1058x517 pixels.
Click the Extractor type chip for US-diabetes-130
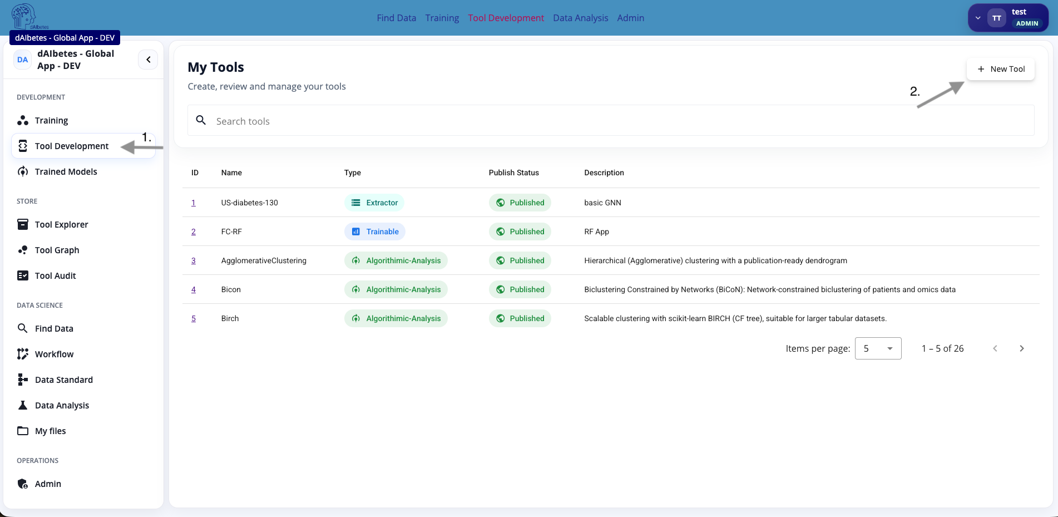(374, 203)
